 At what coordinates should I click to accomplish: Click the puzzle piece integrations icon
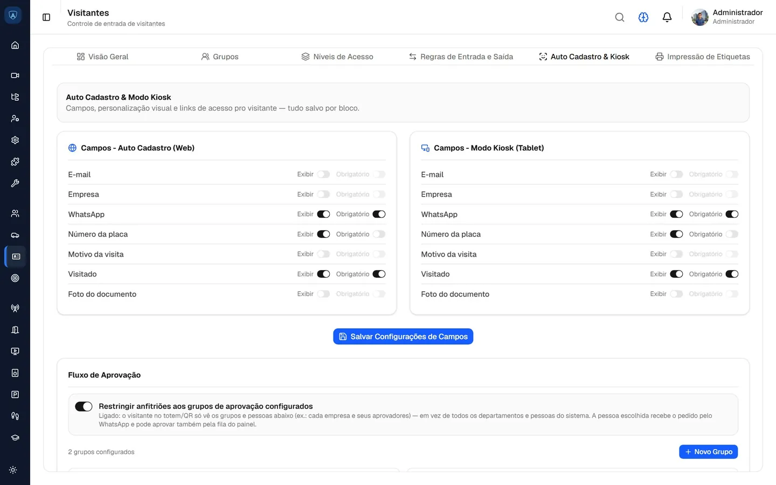tap(15, 162)
